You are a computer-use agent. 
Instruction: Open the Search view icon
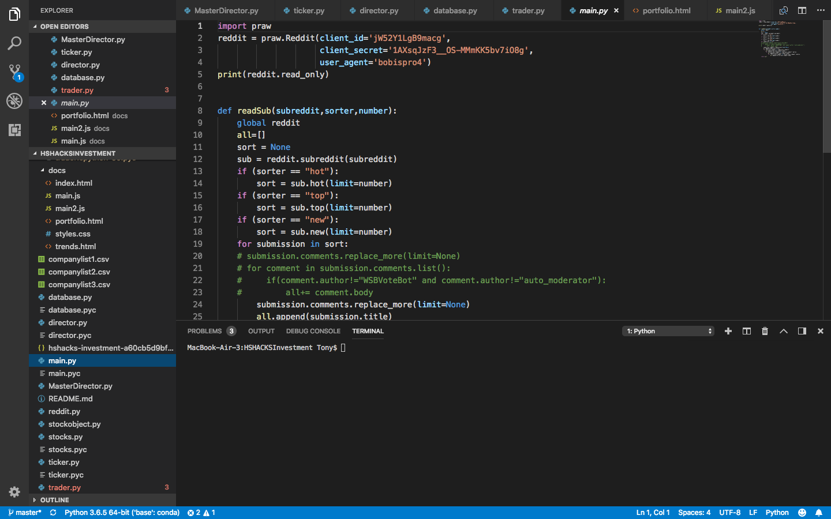point(14,43)
